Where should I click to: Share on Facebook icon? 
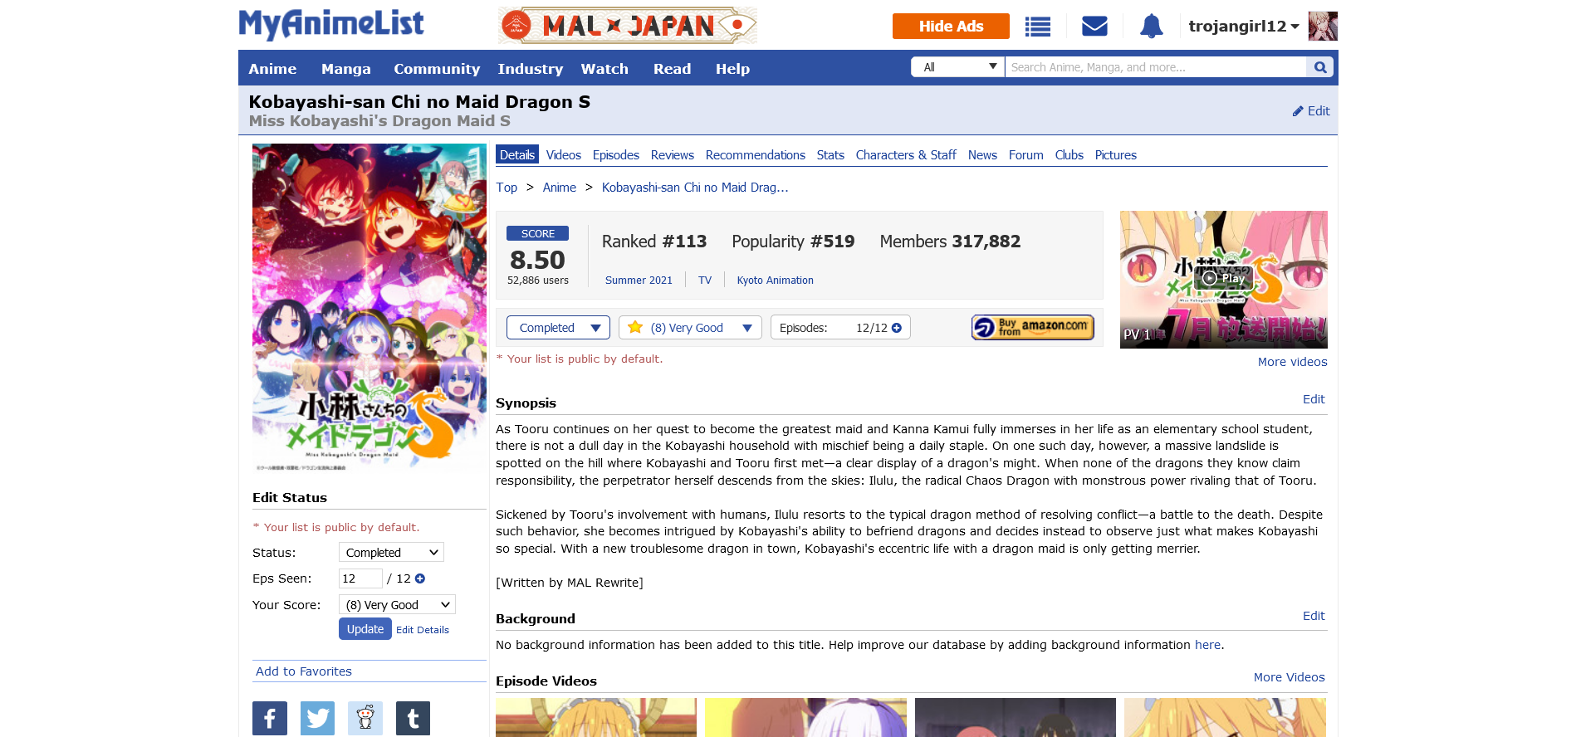point(270,718)
